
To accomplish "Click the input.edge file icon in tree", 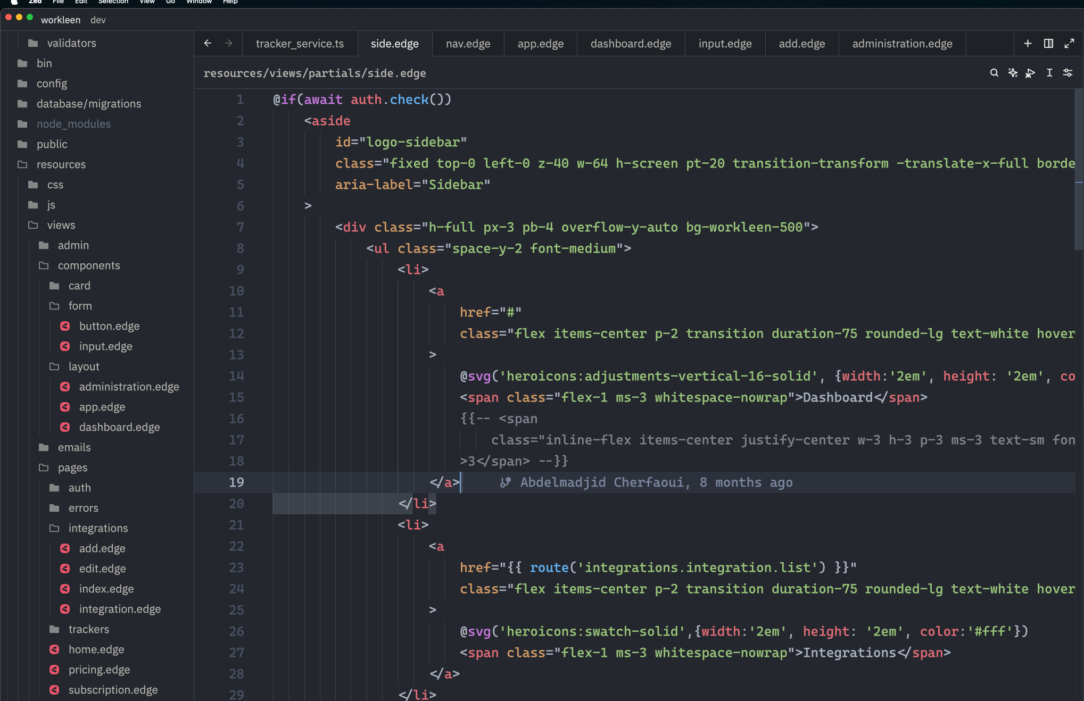I will click(65, 346).
